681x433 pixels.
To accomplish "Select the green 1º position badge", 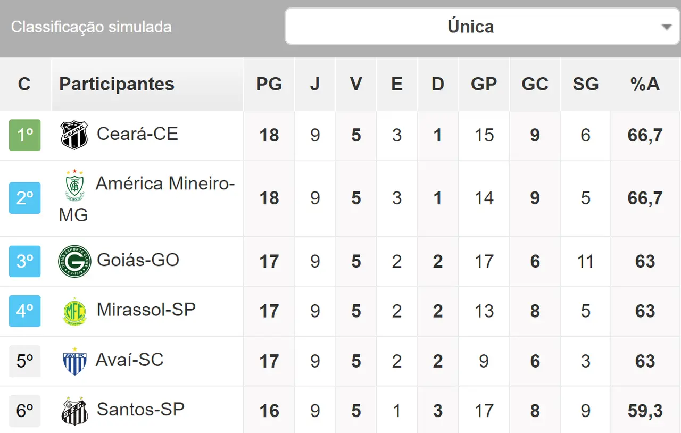I will tap(24, 135).
